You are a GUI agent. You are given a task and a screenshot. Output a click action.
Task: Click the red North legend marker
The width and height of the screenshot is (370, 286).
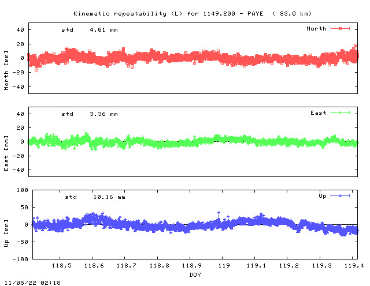coord(340,28)
